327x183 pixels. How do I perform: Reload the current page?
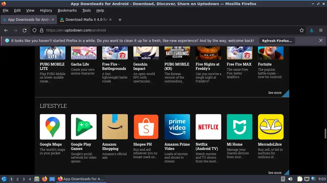[x=25, y=30]
